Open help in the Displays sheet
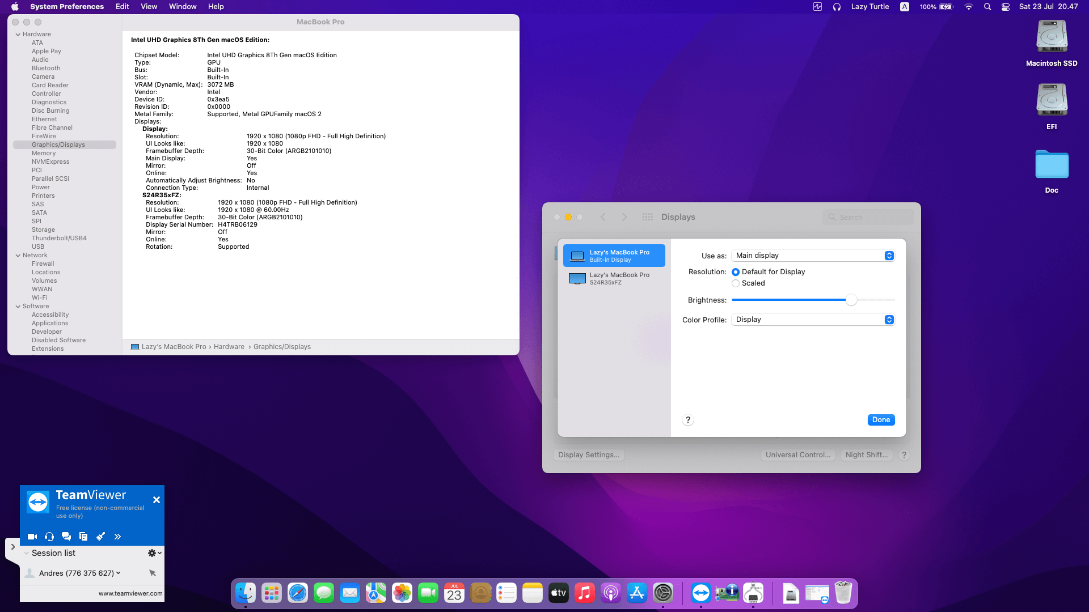 688,420
